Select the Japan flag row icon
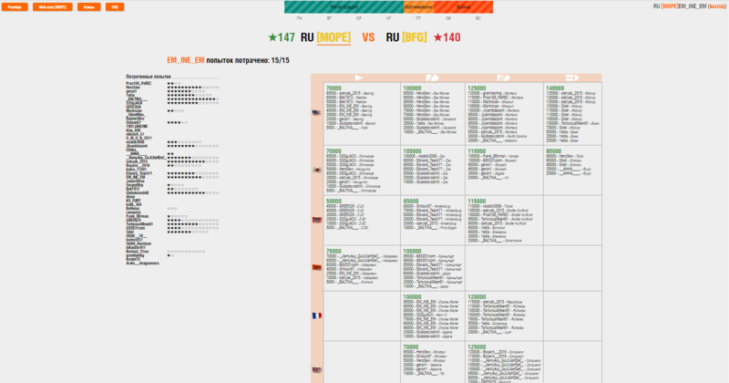729x383 pixels. pos(316,169)
